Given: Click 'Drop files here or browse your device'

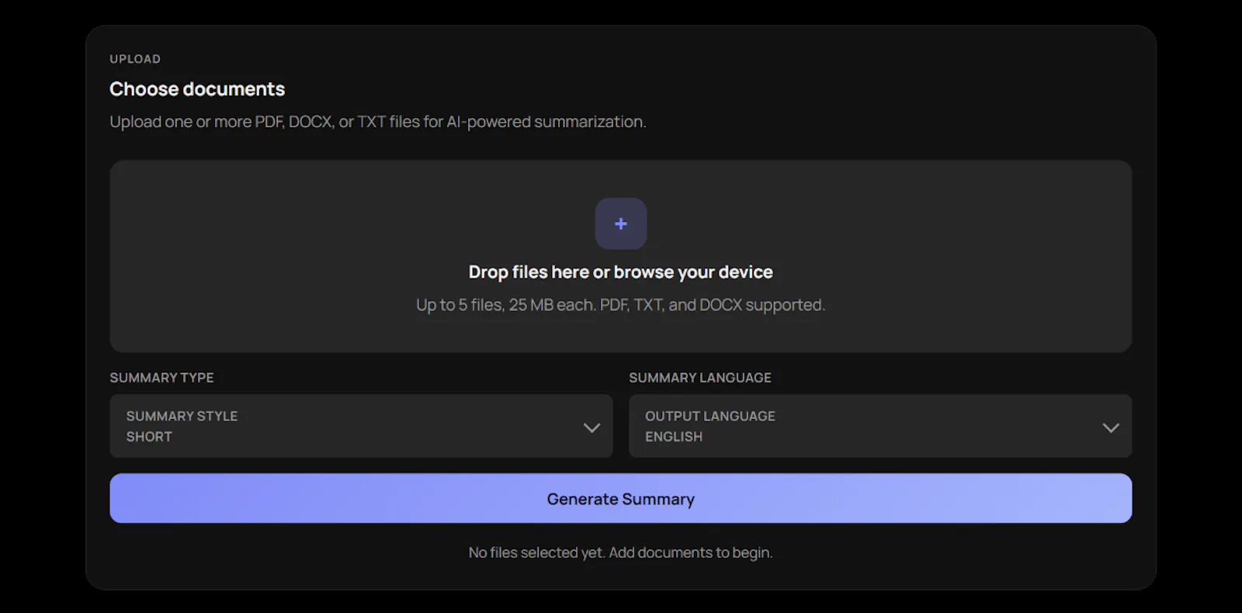Looking at the screenshot, I should point(621,272).
